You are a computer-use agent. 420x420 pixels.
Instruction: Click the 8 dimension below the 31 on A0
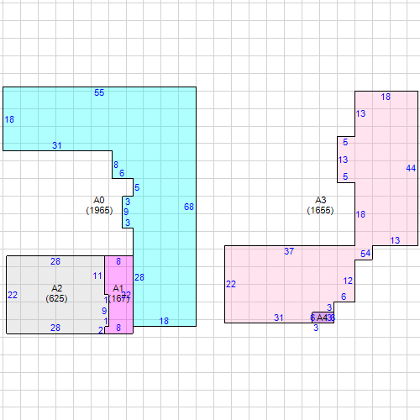(116, 165)
